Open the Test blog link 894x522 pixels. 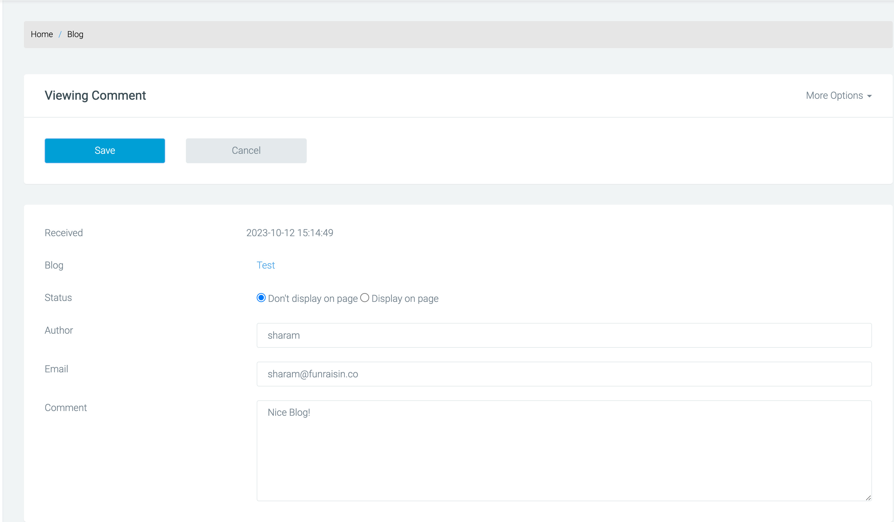tap(266, 265)
